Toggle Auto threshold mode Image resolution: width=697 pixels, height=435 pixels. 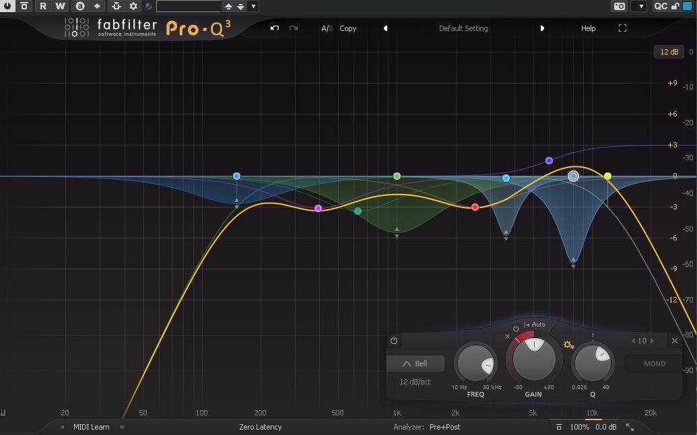pos(534,325)
